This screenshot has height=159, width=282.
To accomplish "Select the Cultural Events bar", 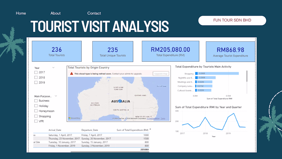I will tap(203, 90).
